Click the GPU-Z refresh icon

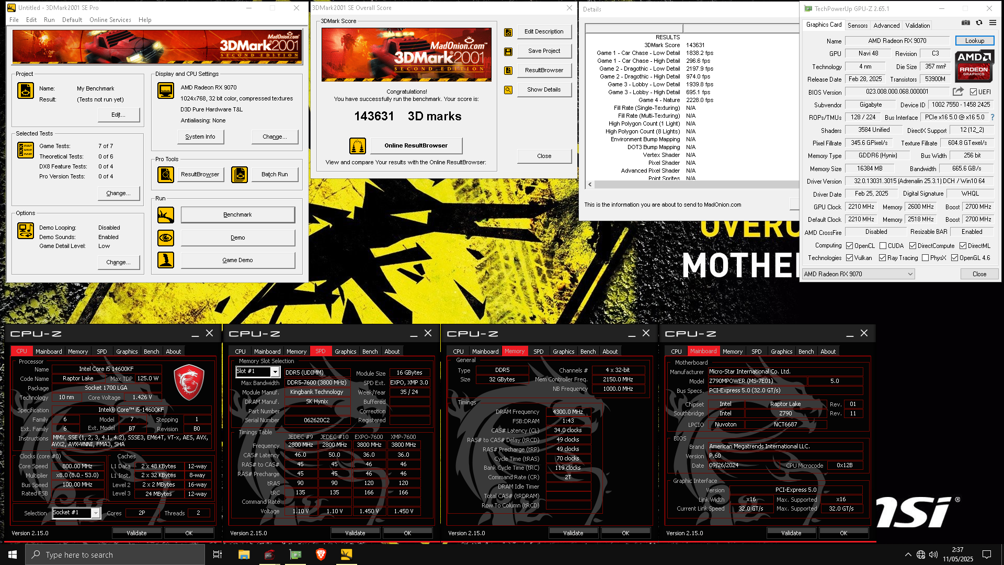[979, 23]
